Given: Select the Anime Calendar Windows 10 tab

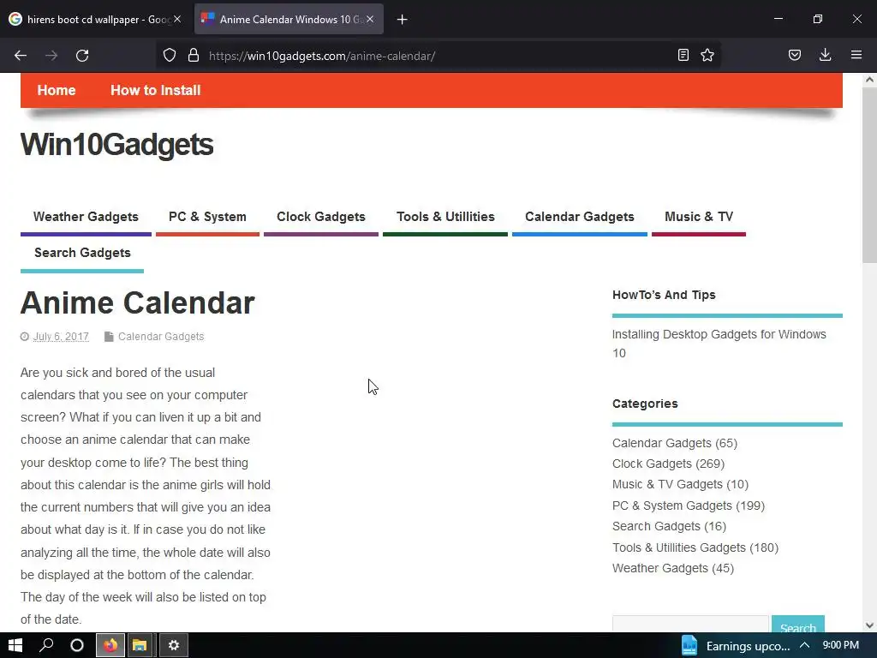Looking at the screenshot, I should 289,19.
